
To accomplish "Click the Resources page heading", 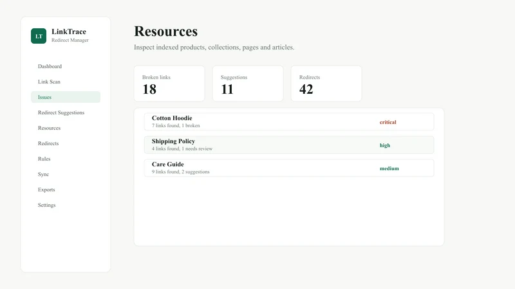I will point(166,31).
